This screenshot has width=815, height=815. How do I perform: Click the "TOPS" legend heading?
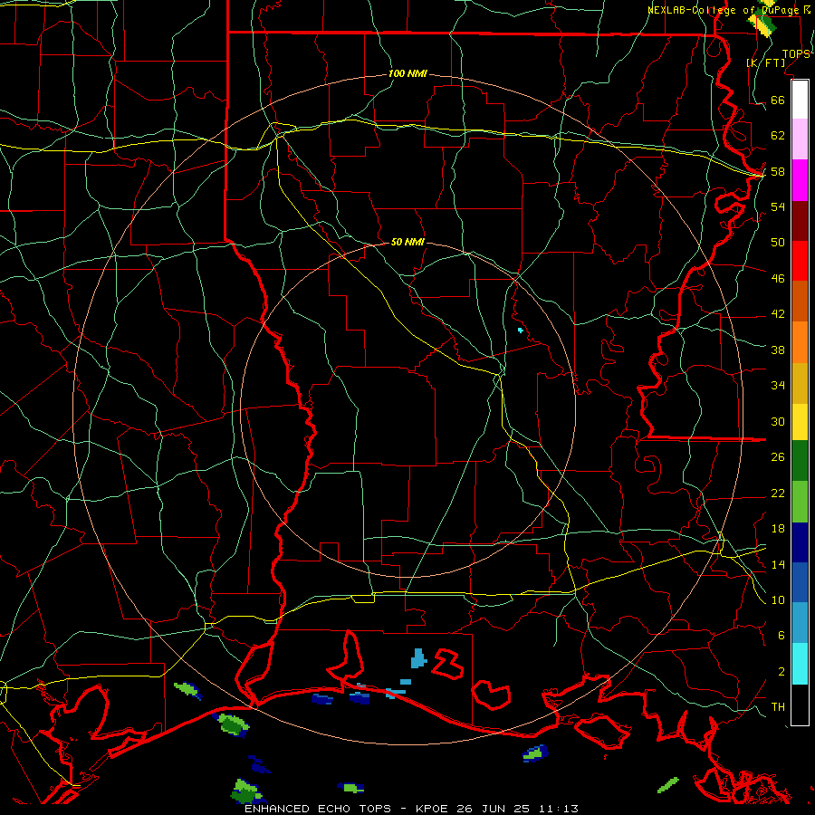[796, 53]
